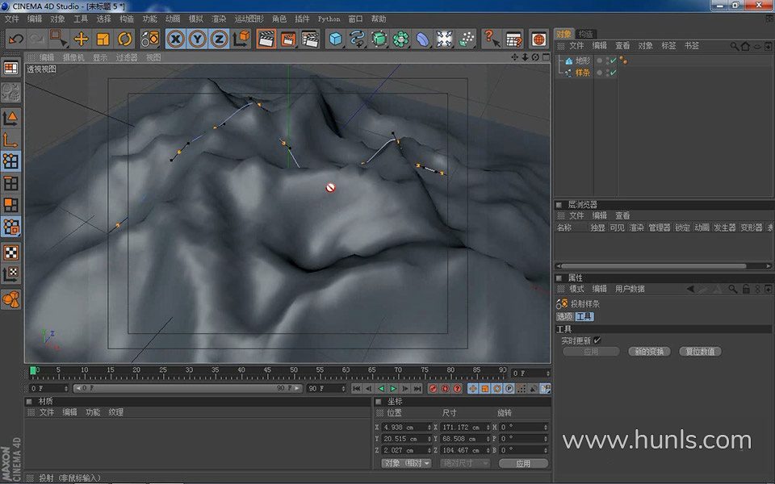Click the 复位数值 button
The width and height of the screenshot is (775, 484).
(699, 352)
